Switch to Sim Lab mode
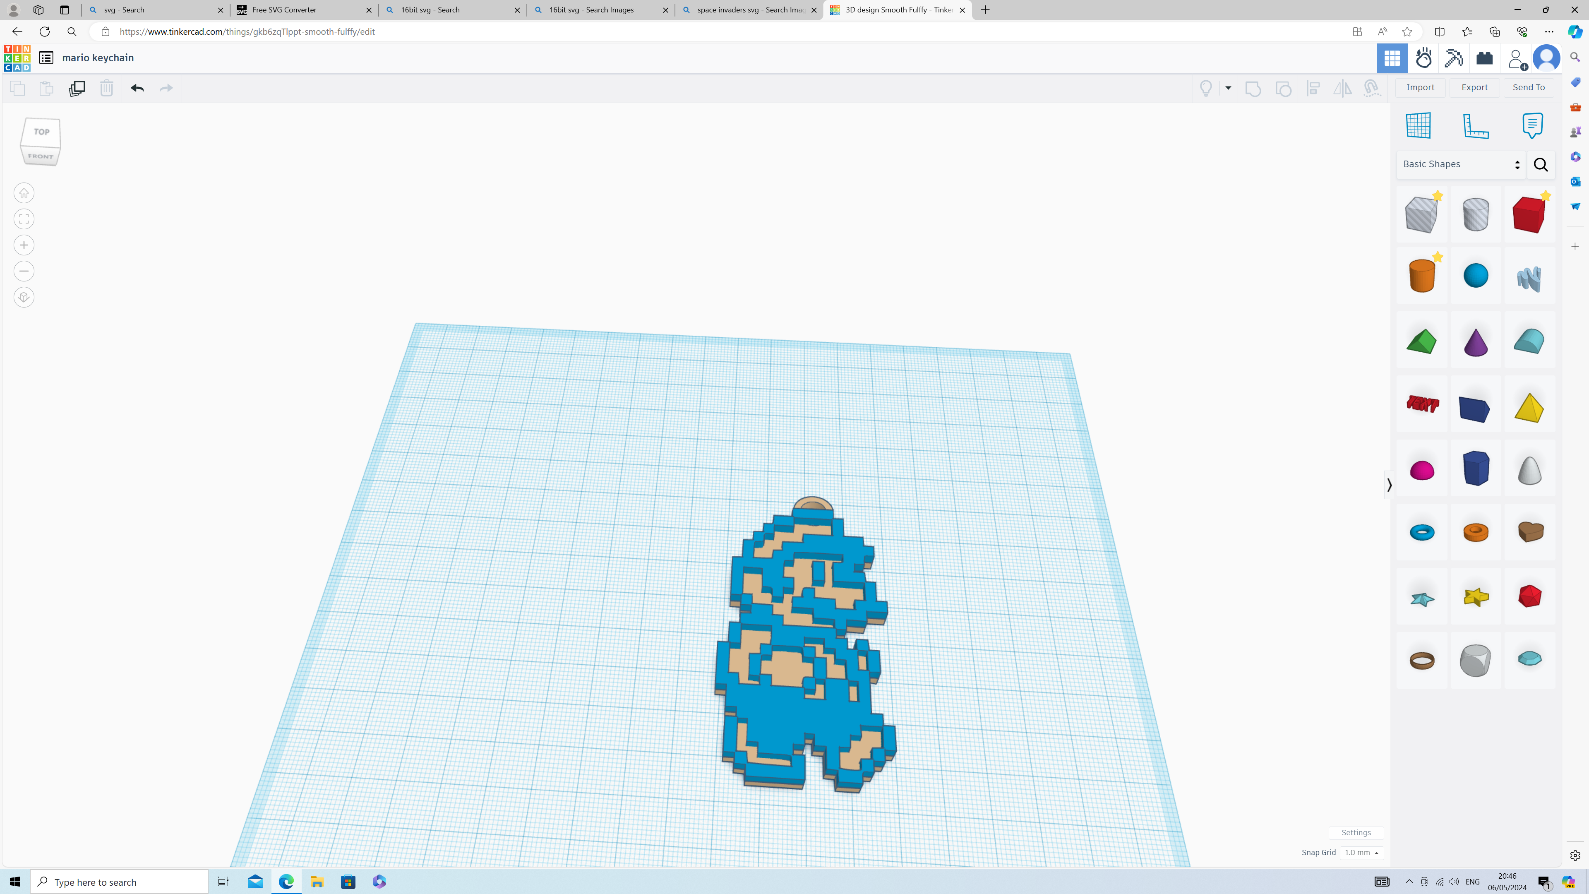This screenshot has width=1589, height=894. pos(1423,58)
